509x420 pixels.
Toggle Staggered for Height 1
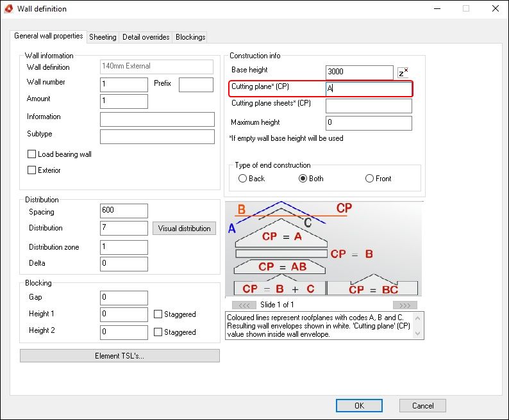[158, 314]
